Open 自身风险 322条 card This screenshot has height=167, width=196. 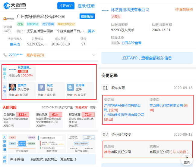point(16,119)
